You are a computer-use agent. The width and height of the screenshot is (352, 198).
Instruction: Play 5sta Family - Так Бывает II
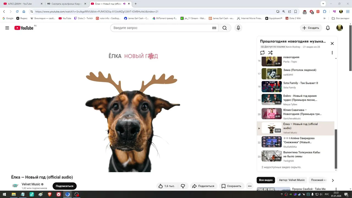(296, 87)
